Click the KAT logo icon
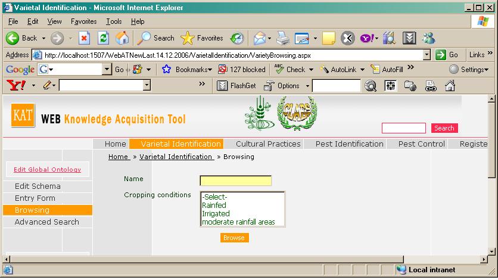 [23, 115]
